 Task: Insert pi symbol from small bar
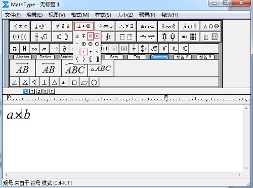[x=15, y=49]
